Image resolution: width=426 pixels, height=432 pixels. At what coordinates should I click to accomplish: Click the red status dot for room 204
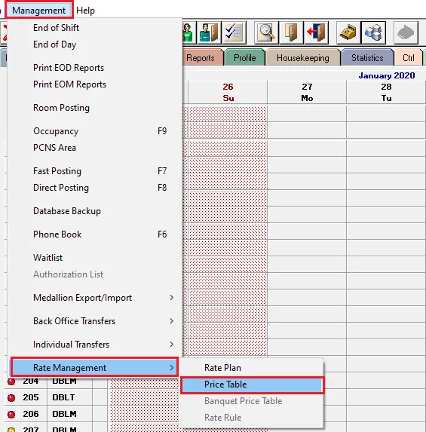11,381
